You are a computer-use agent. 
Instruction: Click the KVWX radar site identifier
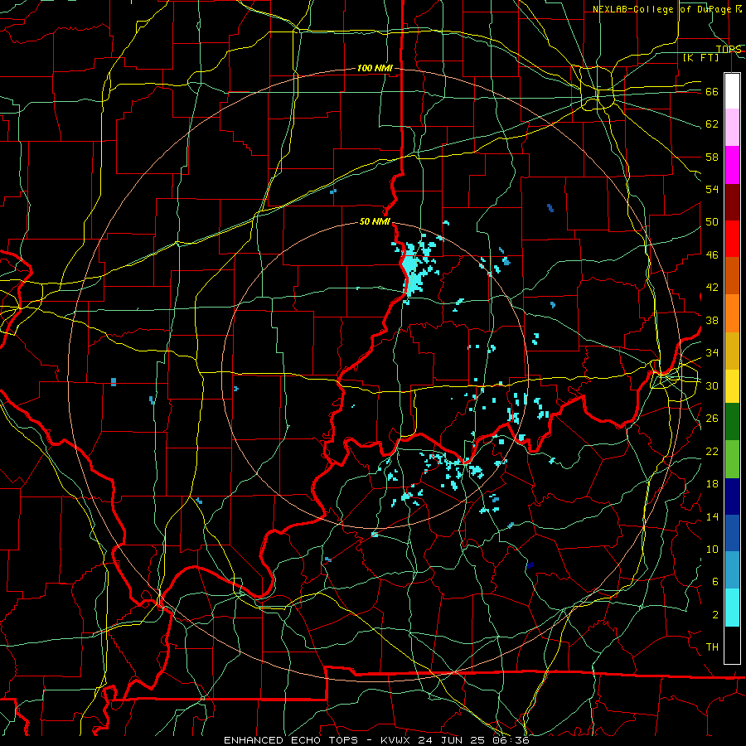(397, 740)
